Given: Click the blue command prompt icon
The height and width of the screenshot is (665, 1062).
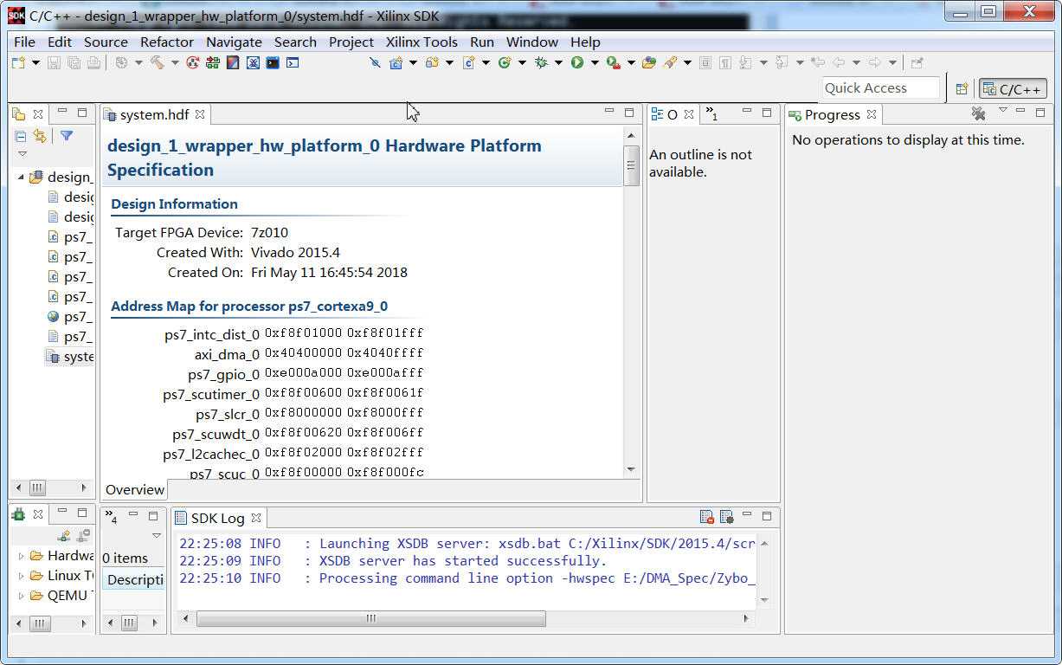Looking at the screenshot, I should tap(293, 62).
